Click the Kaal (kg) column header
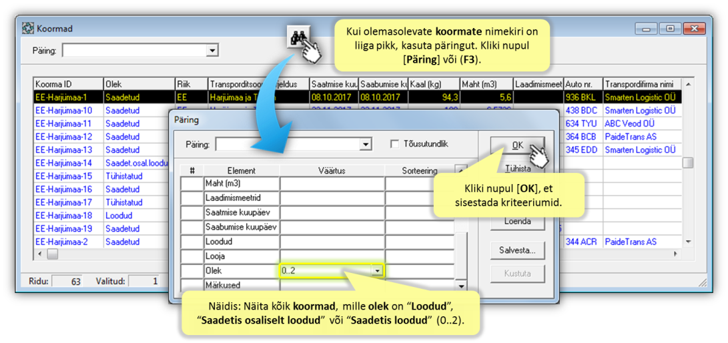Viewport: 728px width, 343px height. click(434, 83)
